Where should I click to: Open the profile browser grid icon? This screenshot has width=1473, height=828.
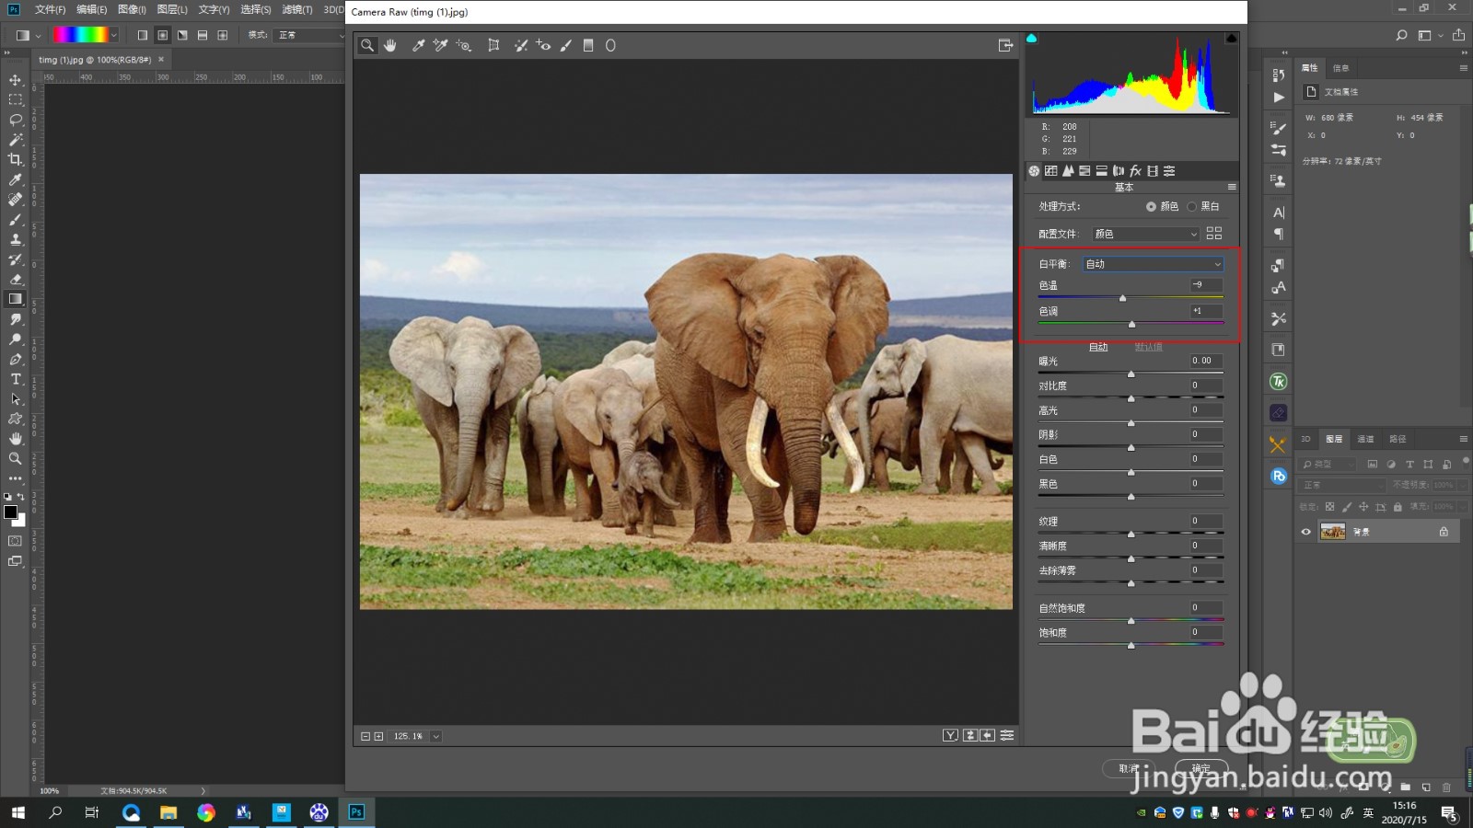(1214, 234)
